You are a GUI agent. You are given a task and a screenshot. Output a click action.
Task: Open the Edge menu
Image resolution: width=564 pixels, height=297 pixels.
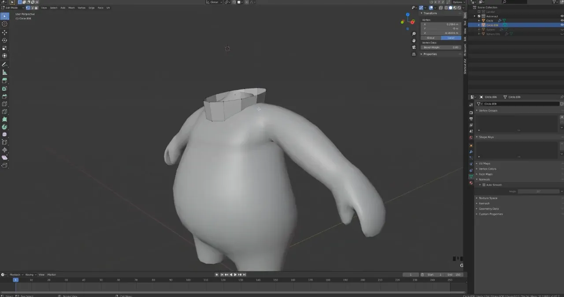pyautogui.click(x=92, y=7)
